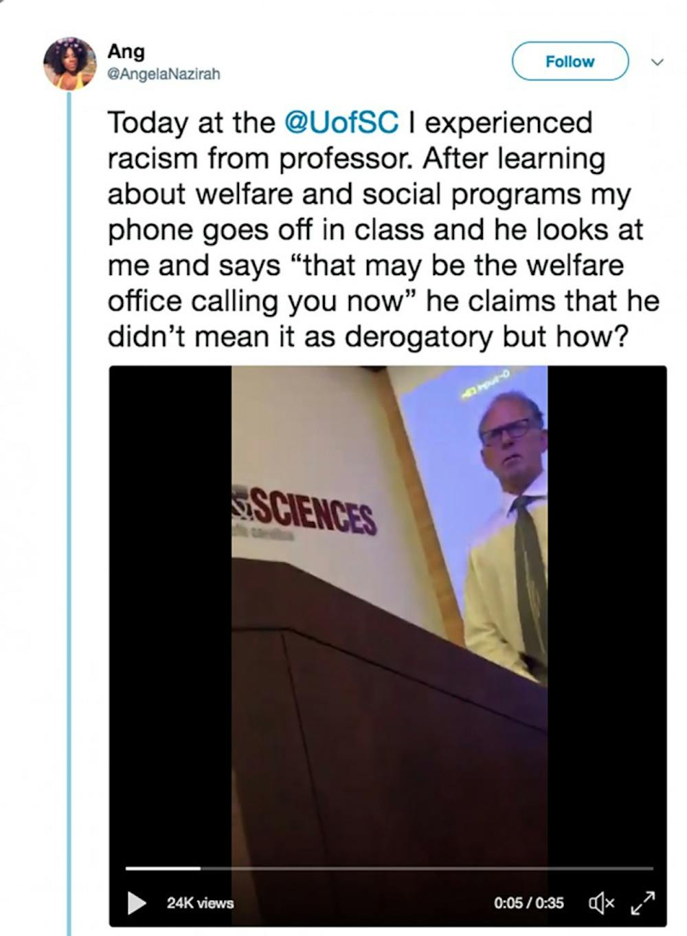Image resolution: width=687 pixels, height=936 pixels.
Task: Click the Follow button
Action: [570, 61]
